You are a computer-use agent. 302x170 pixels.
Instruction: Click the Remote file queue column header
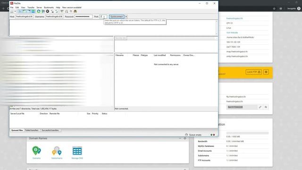point(55,114)
